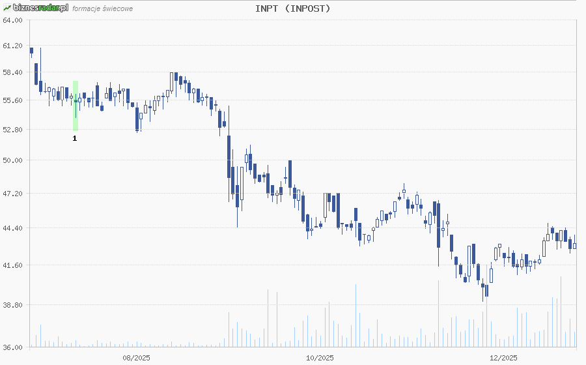Click the 10/2025 date axis label

tap(320, 357)
